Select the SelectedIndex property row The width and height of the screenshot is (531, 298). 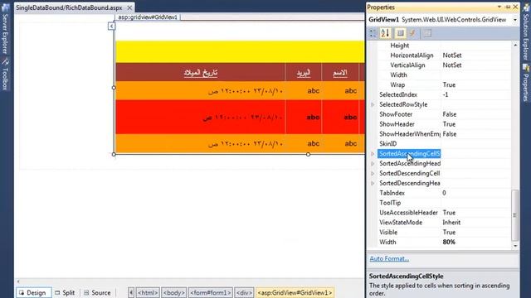pyautogui.click(x=444, y=95)
